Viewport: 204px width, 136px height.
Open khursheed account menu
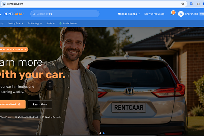[191, 14]
